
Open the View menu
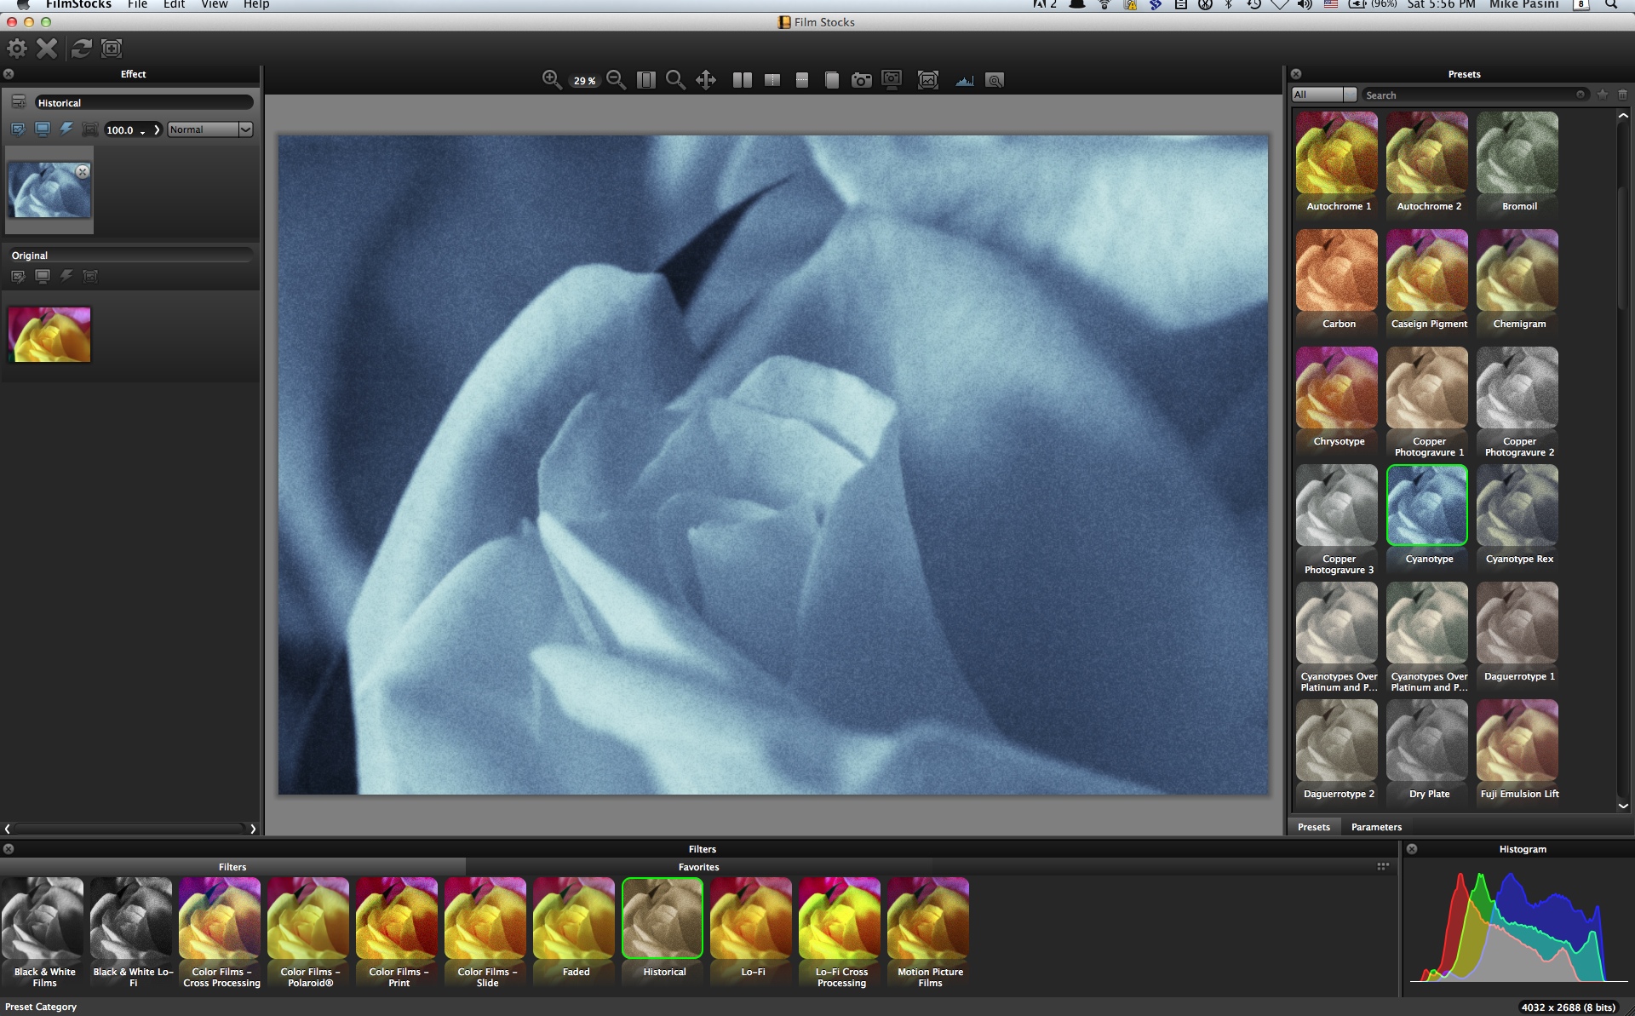coord(214,4)
